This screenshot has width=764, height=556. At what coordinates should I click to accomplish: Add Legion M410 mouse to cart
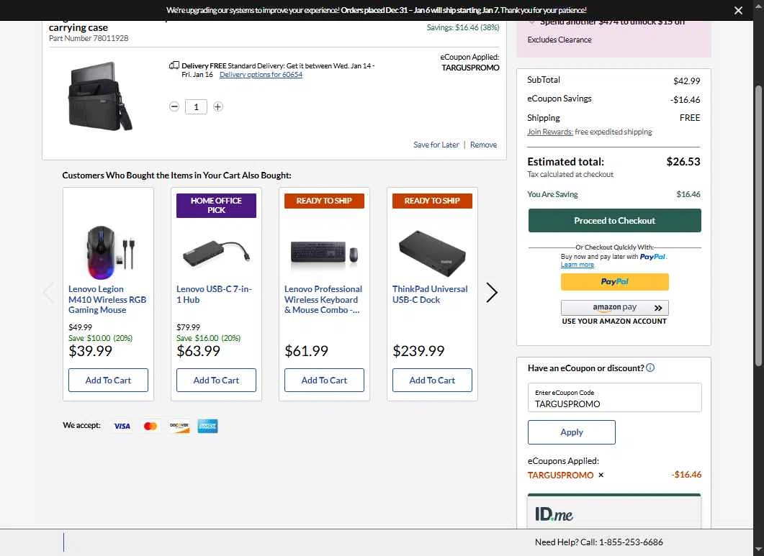click(x=108, y=380)
